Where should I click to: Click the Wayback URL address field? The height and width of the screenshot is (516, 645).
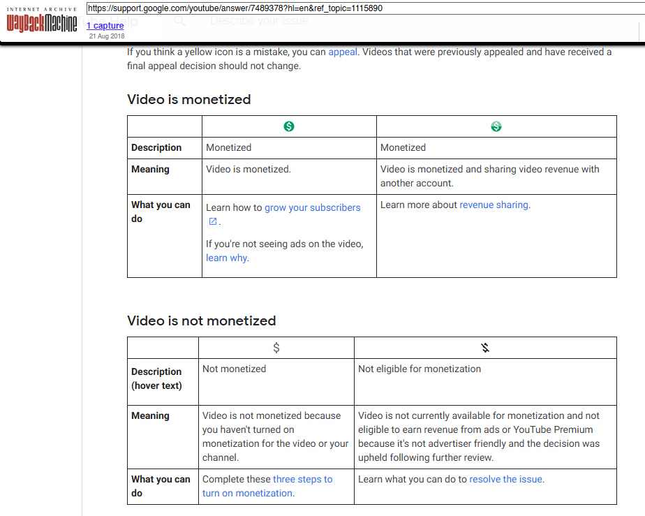click(365, 8)
